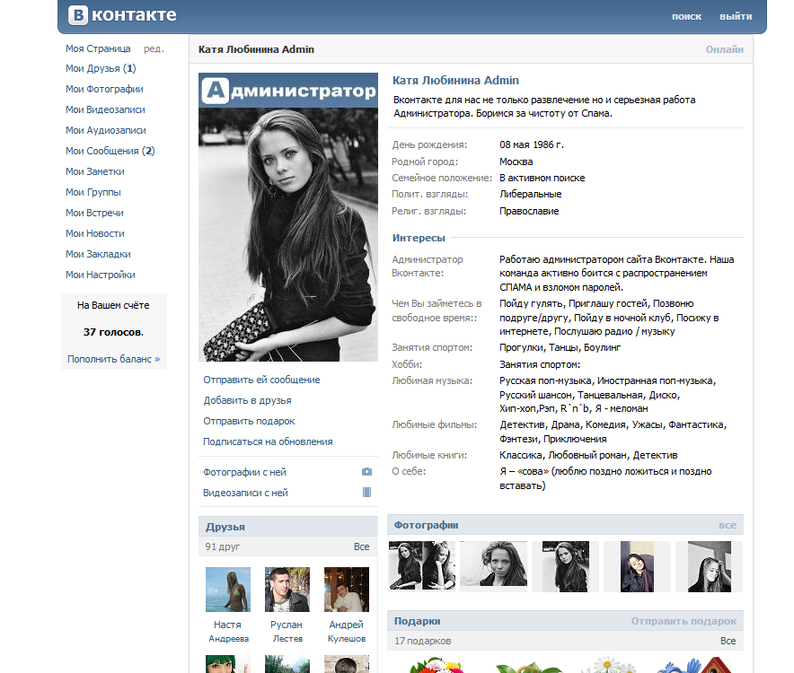
Task: Click Православие religious views value
Action: tap(529, 211)
